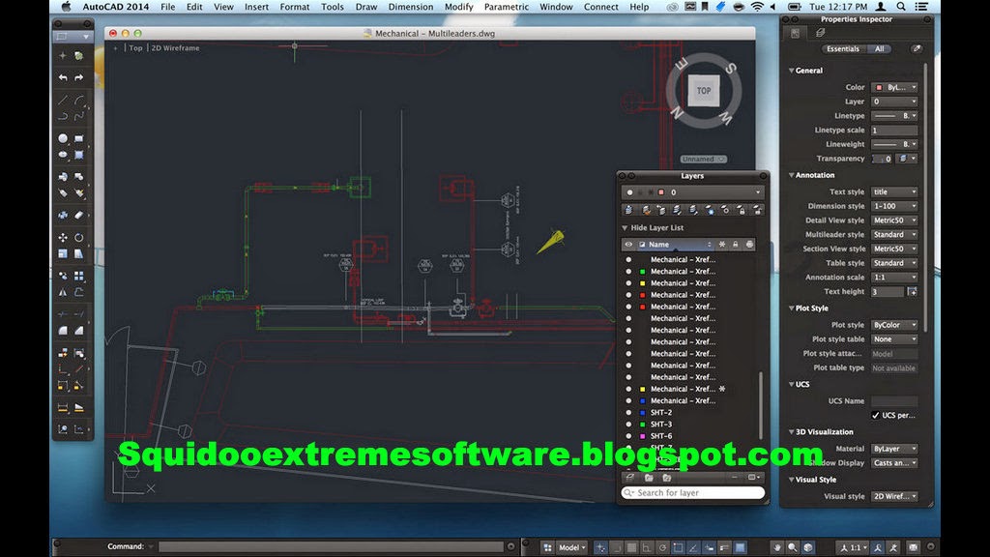Image resolution: width=990 pixels, height=557 pixels.
Task: Click the Redo arrow in the tool palette
Action: pos(79,77)
